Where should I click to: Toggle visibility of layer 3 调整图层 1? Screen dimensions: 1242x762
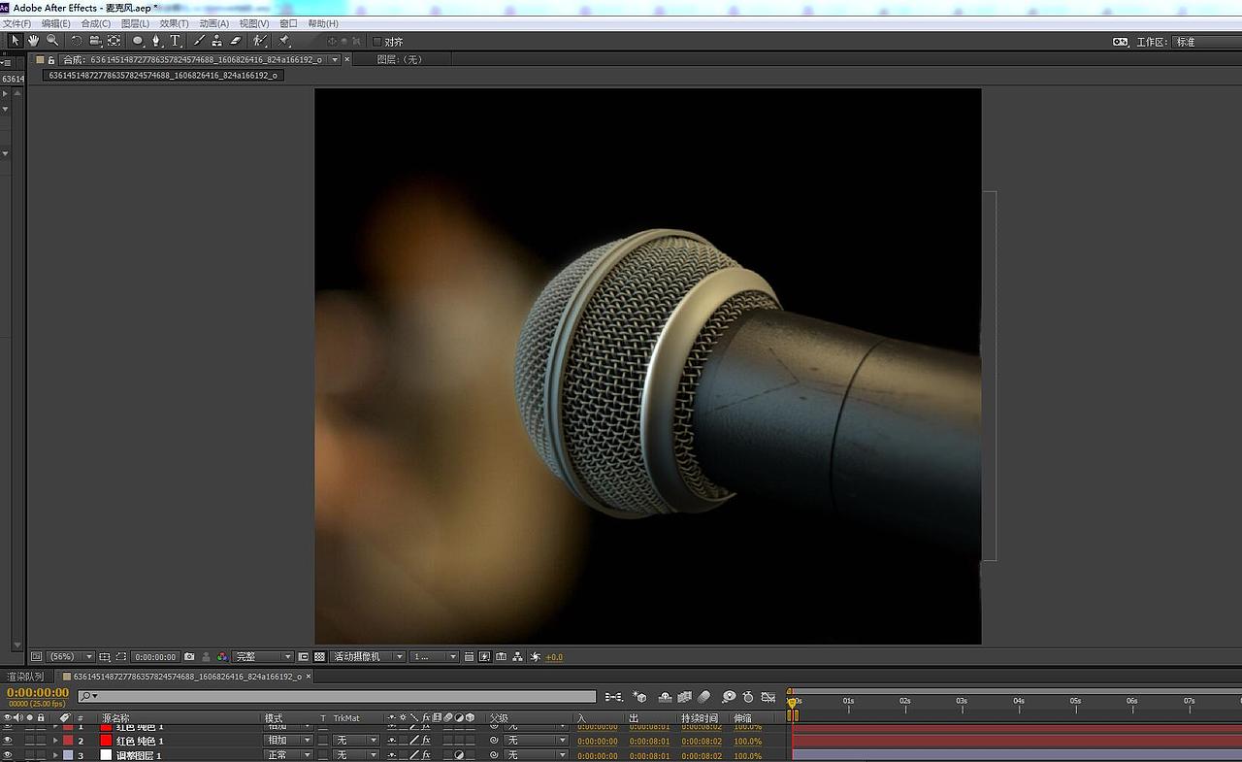(8, 755)
